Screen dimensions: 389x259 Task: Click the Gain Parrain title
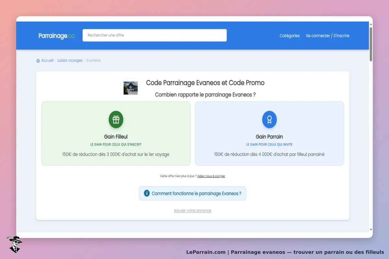coord(269,137)
